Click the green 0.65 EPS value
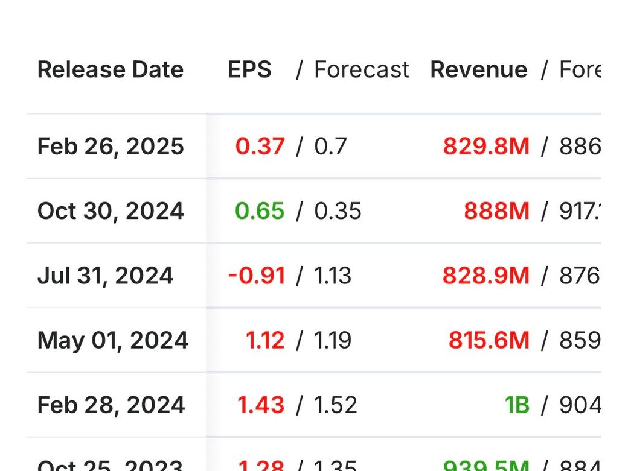 (260, 211)
